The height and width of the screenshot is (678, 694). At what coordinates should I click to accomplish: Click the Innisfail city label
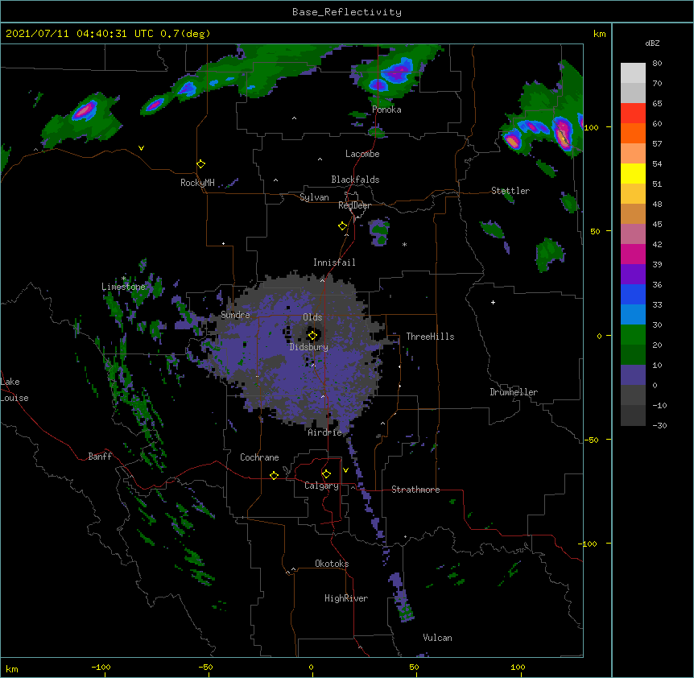(334, 263)
